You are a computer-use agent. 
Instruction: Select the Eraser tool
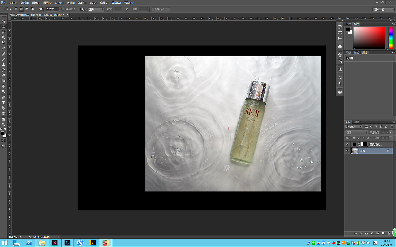pos(4,75)
